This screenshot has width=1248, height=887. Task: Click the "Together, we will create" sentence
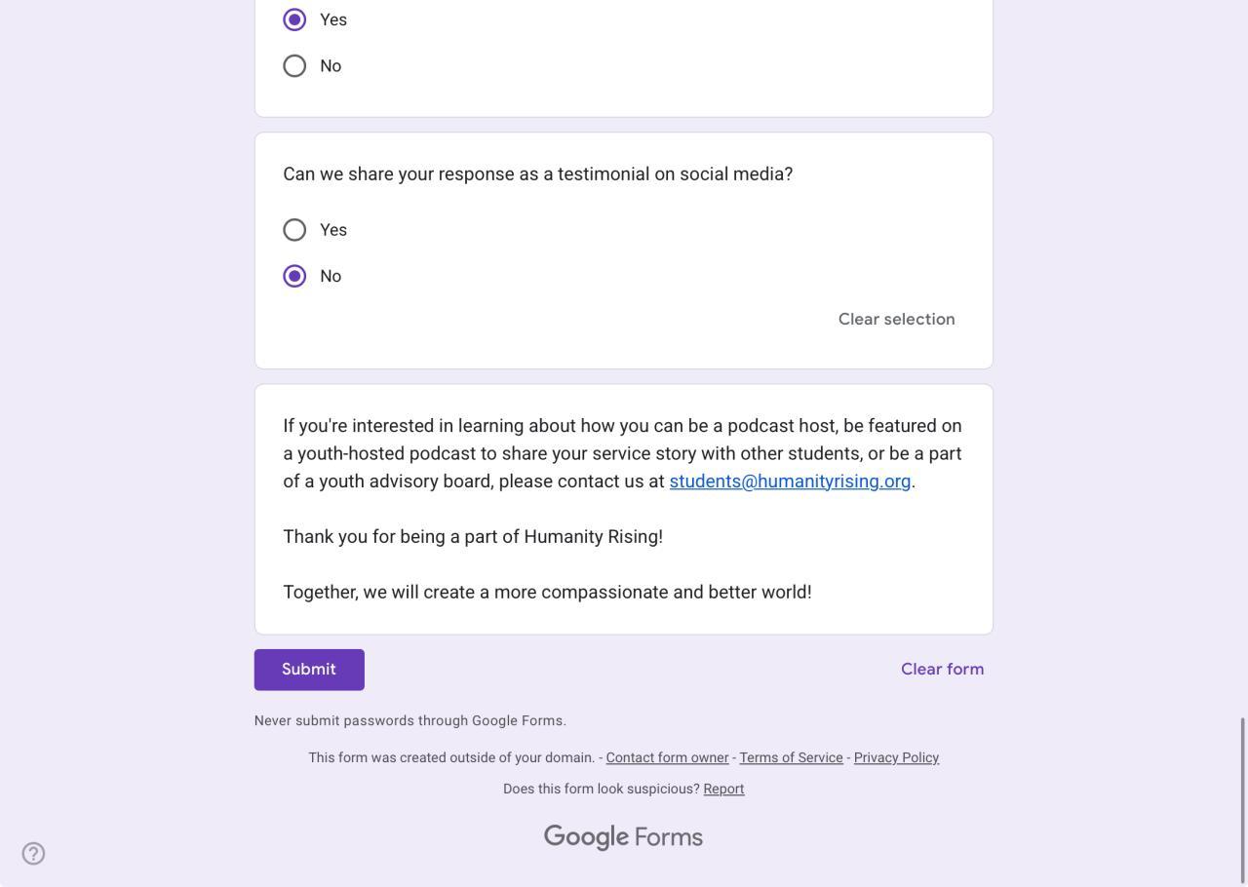[x=547, y=593]
